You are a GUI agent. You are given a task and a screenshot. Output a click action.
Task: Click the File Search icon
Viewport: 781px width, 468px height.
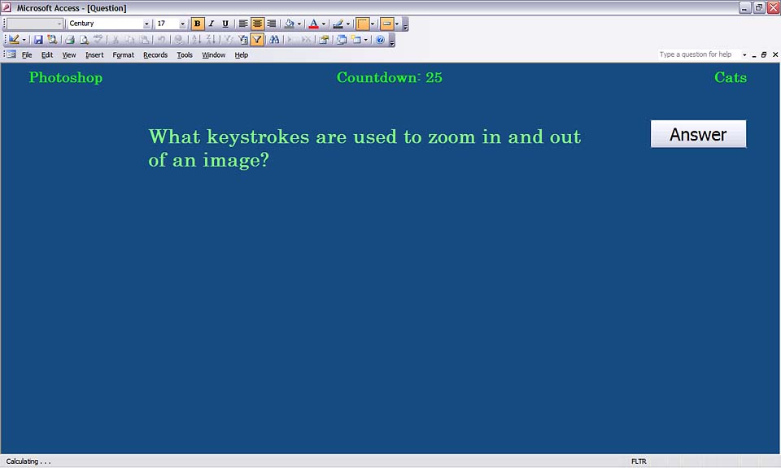(52, 40)
